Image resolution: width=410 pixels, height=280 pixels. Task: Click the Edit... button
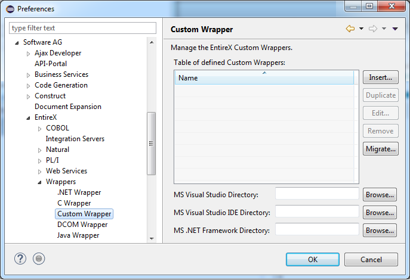coord(380,113)
